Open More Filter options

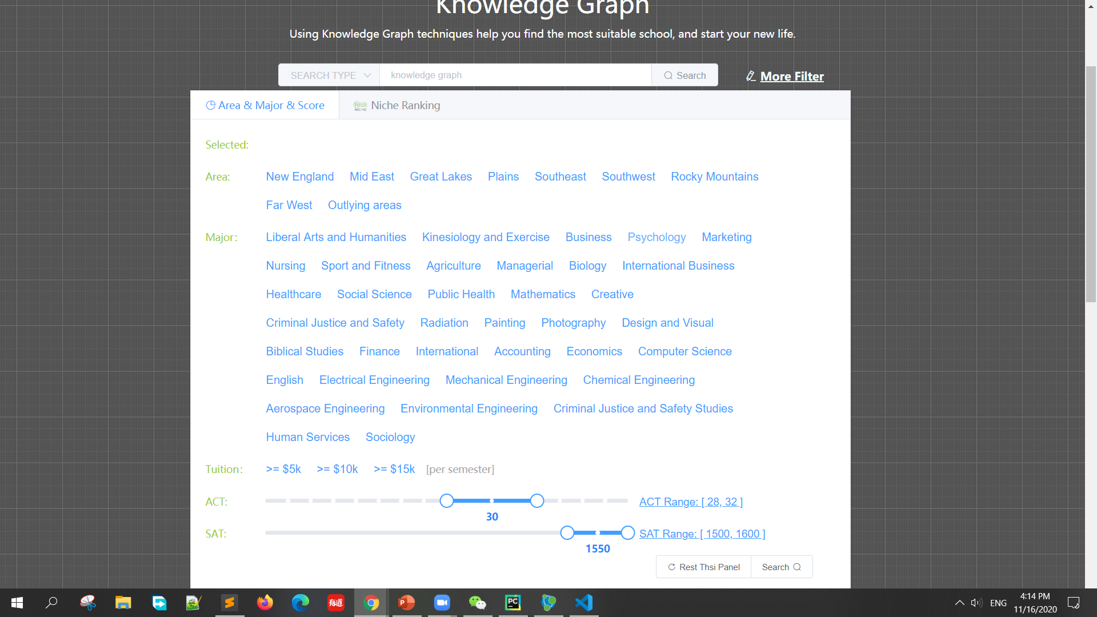pos(792,76)
